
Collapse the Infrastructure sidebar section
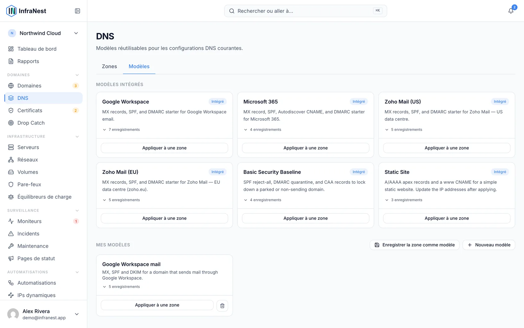pyautogui.click(x=77, y=136)
